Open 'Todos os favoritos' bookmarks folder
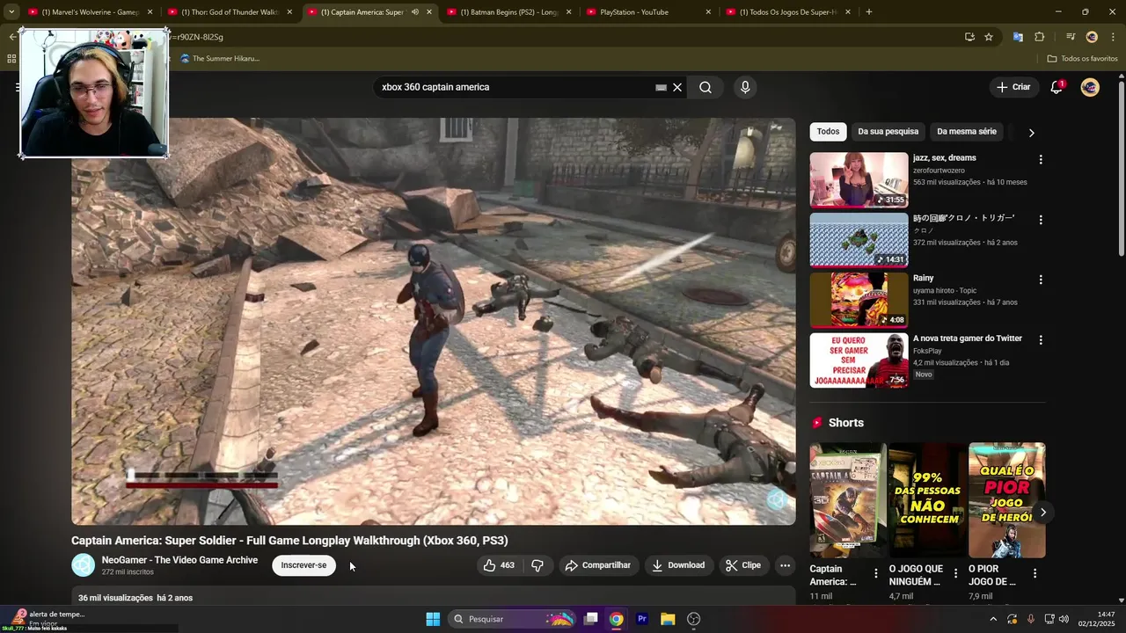1126x633 pixels. click(1082, 59)
